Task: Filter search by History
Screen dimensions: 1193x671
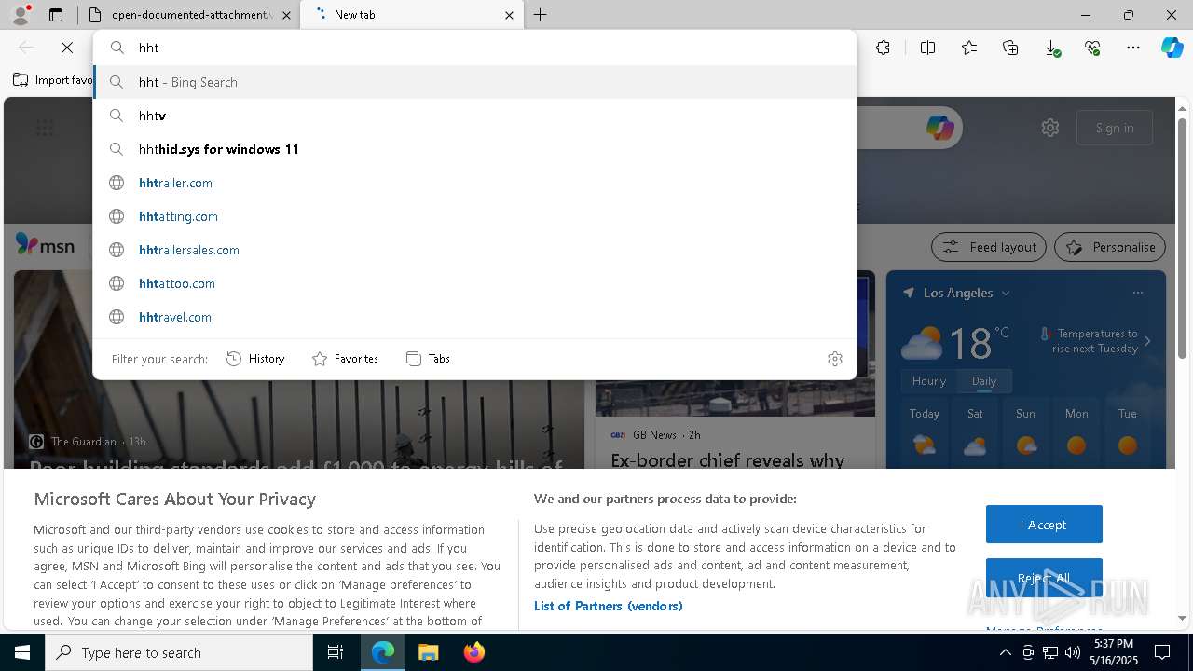Action: coord(255,359)
